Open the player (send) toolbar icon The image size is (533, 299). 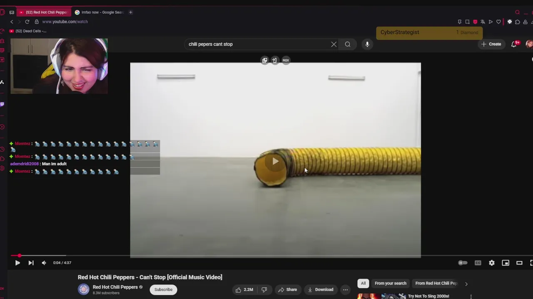[x=491, y=22]
